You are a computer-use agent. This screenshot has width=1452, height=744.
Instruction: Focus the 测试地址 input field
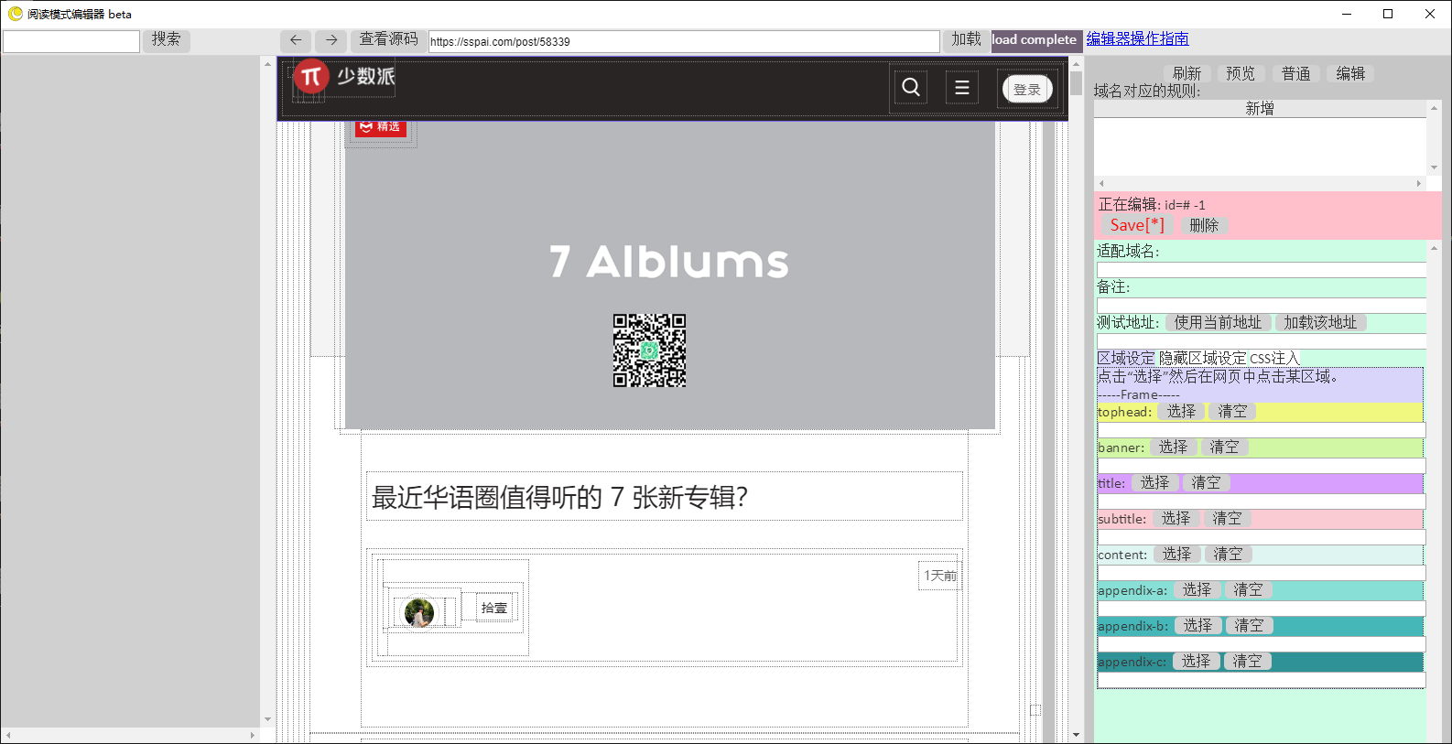(x=1262, y=341)
